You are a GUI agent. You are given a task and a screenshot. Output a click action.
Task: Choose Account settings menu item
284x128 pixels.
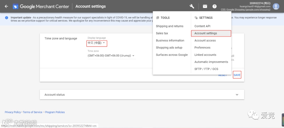(x=211, y=33)
